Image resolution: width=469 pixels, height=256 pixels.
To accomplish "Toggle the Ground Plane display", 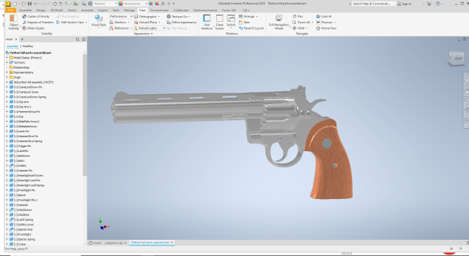I will (x=147, y=22).
